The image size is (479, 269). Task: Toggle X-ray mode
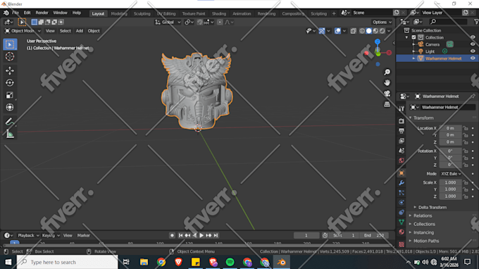[353, 31]
